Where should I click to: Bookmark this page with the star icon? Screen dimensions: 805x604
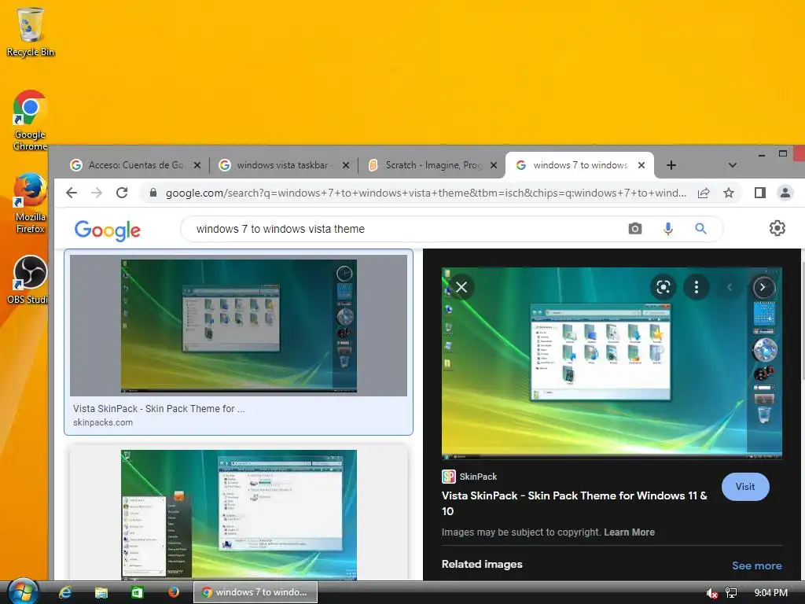click(729, 193)
